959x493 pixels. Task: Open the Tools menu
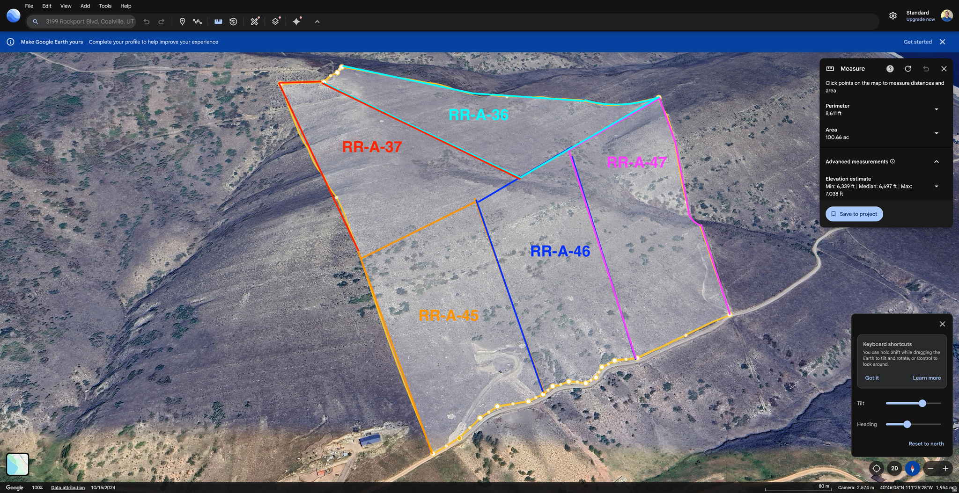click(105, 6)
